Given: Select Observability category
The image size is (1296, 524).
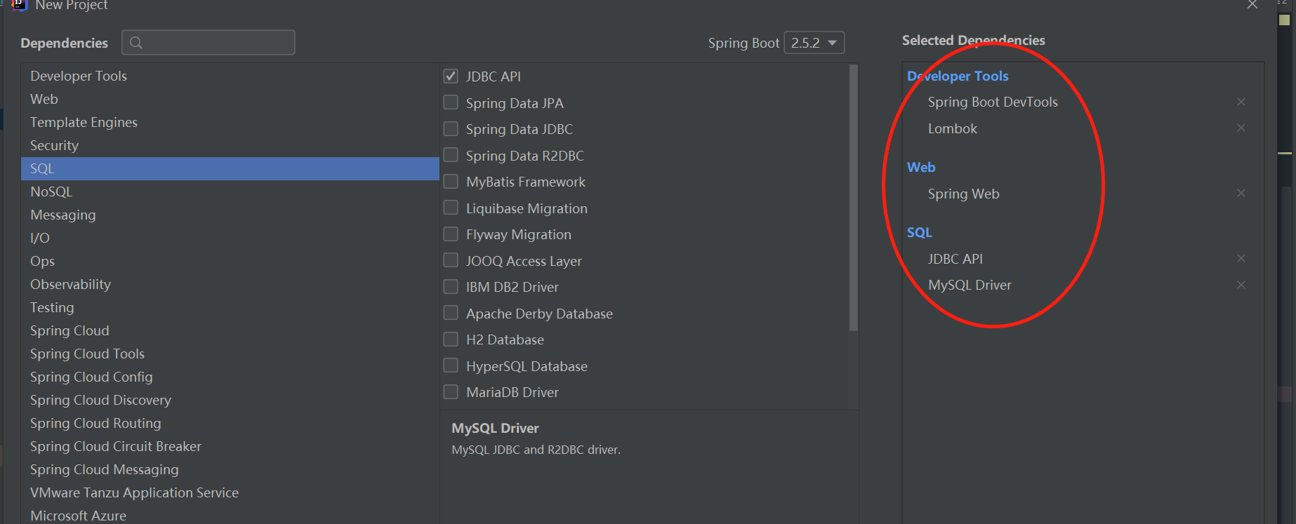Looking at the screenshot, I should pyautogui.click(x=230, y=284).
